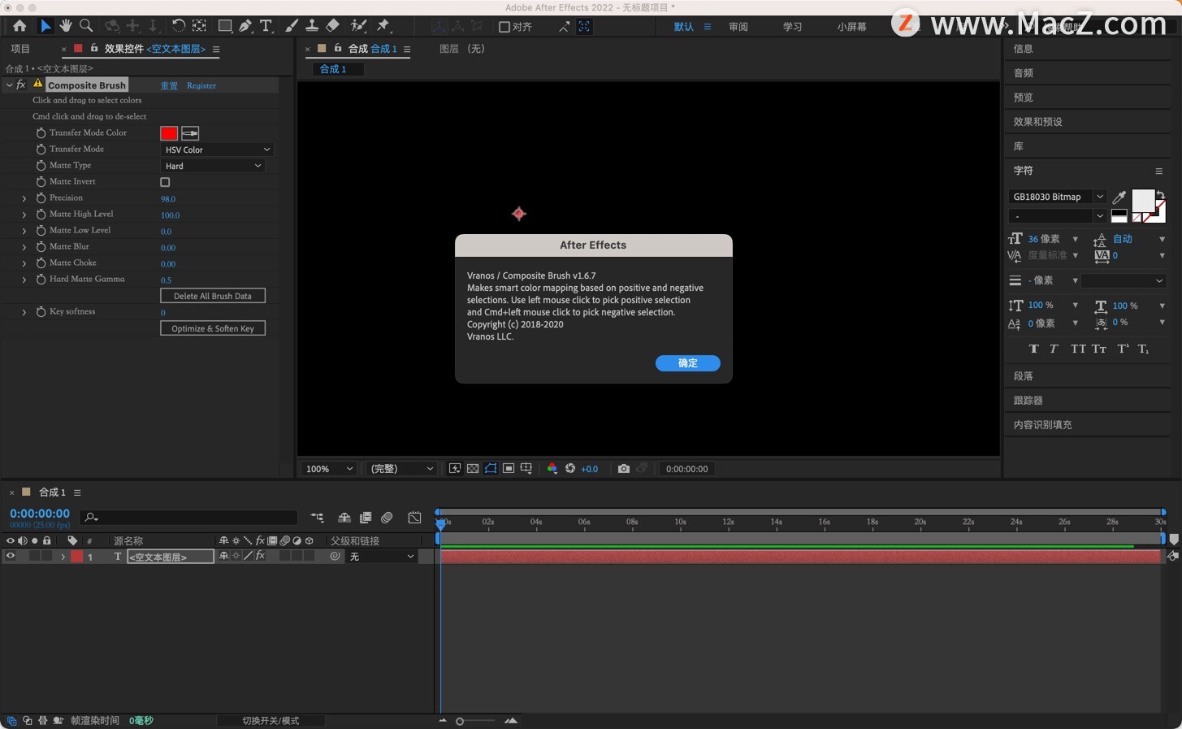Toggle the Precision stopwatch
Viewport: 1182px width, 729px height.
coord(41,198)
